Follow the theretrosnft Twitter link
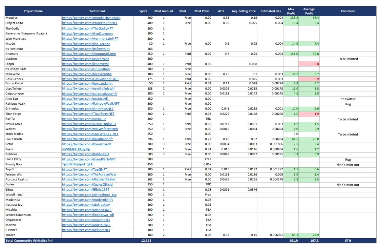The width and height of the screenshot is (380, 250). click(87, 144)
